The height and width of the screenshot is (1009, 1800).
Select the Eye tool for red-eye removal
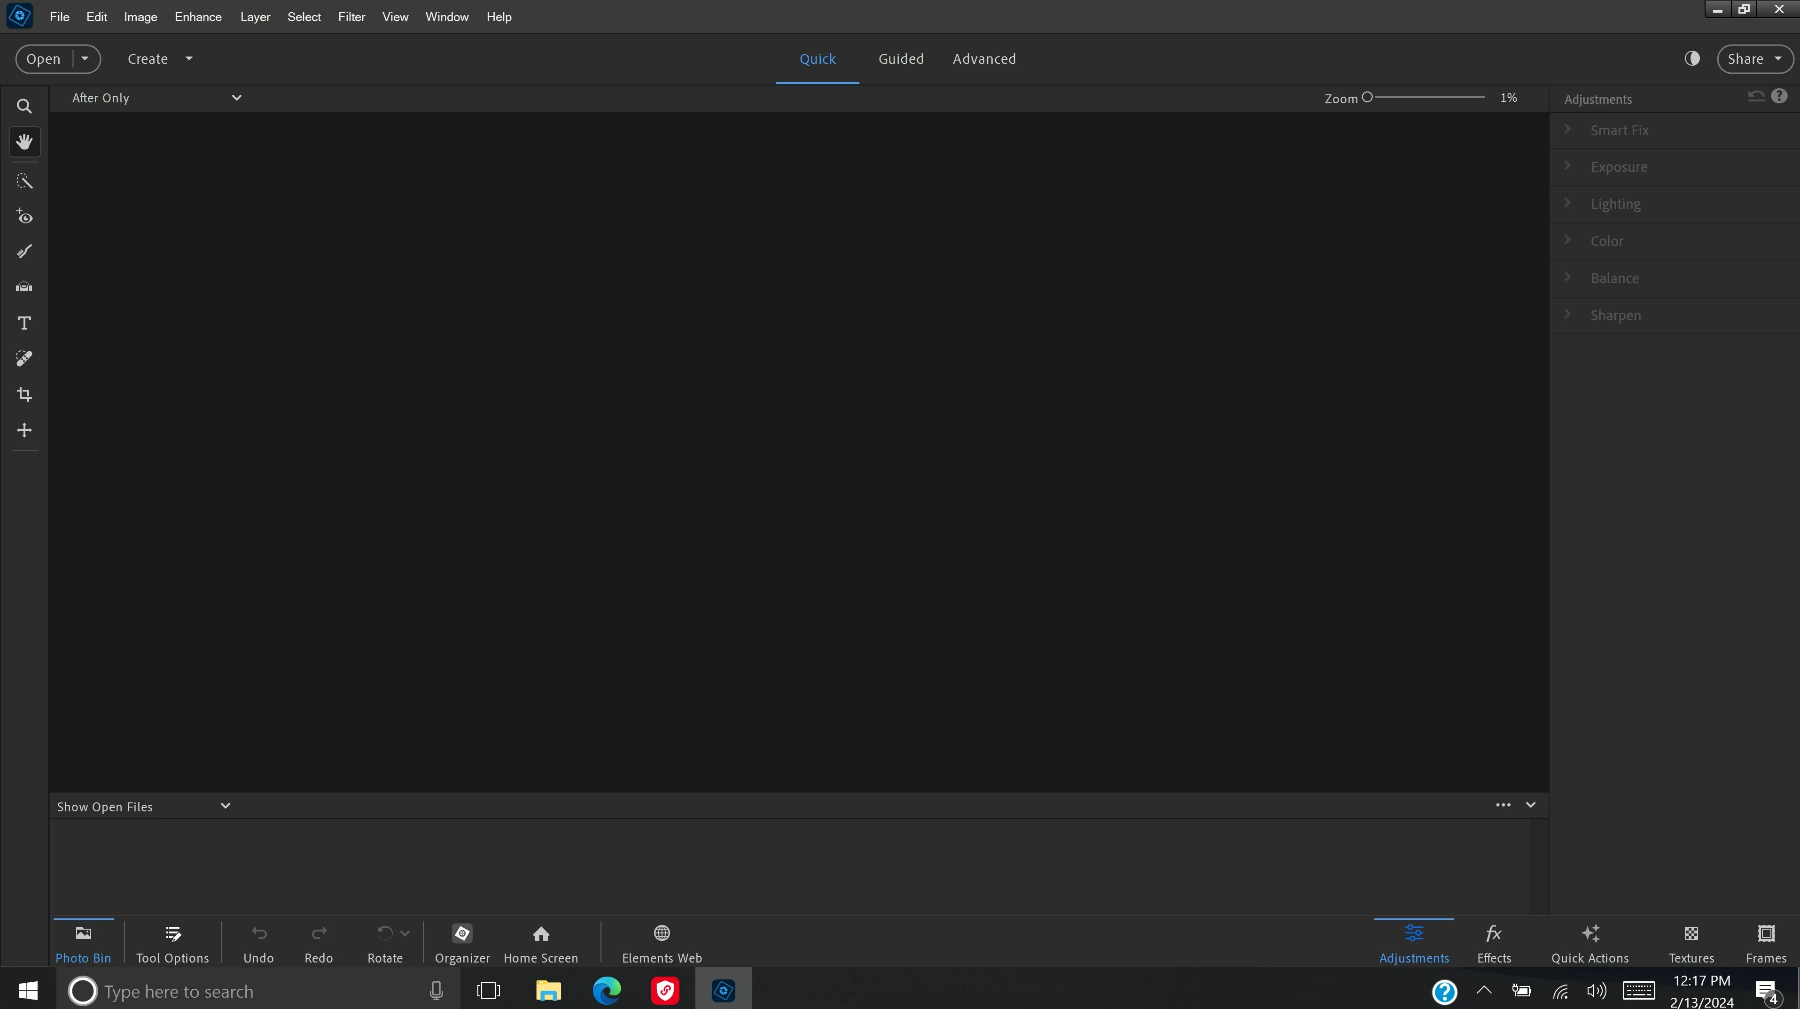pos(24,216)
